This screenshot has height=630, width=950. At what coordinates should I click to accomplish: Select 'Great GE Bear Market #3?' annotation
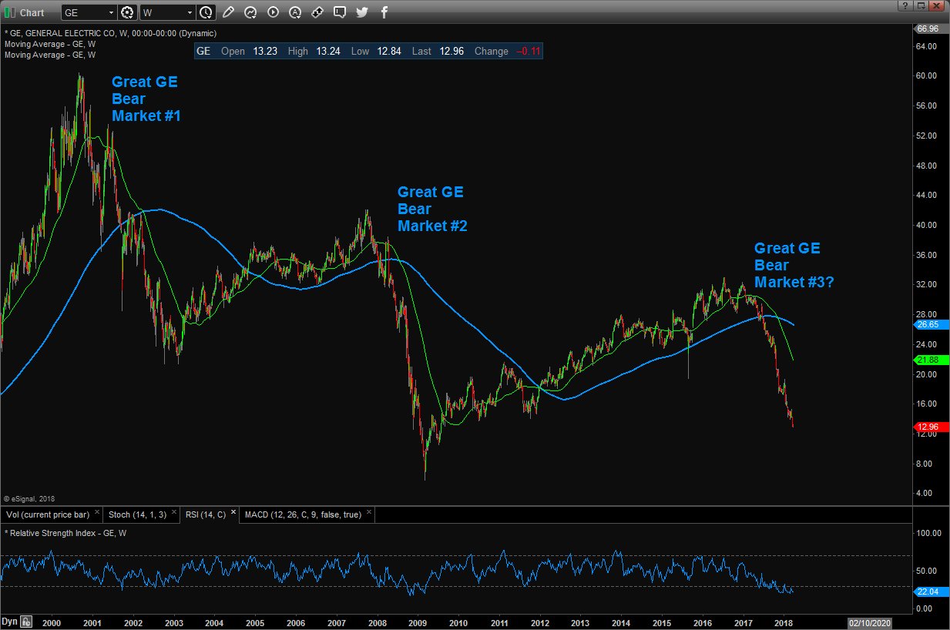[x=794, y=265]
